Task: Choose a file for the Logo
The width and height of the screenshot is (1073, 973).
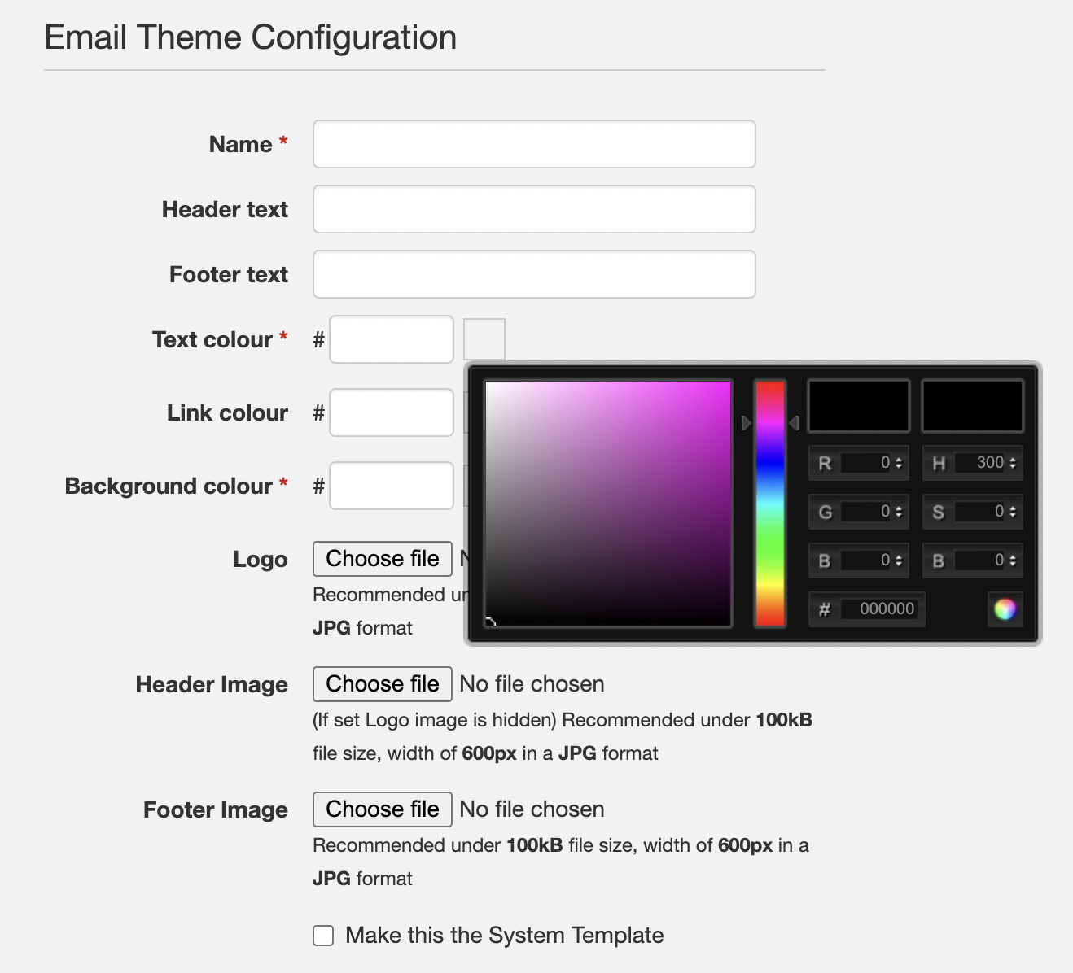Action: click(x=383, y=559)
